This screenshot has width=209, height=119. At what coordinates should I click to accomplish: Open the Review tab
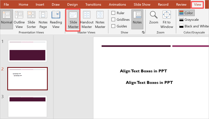(181, 4)
